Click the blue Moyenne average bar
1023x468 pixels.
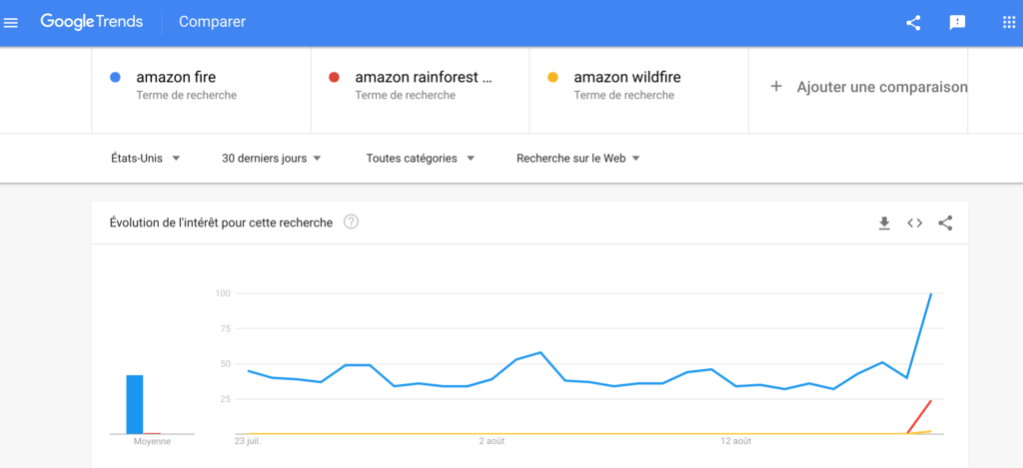(x=135, y=404)
